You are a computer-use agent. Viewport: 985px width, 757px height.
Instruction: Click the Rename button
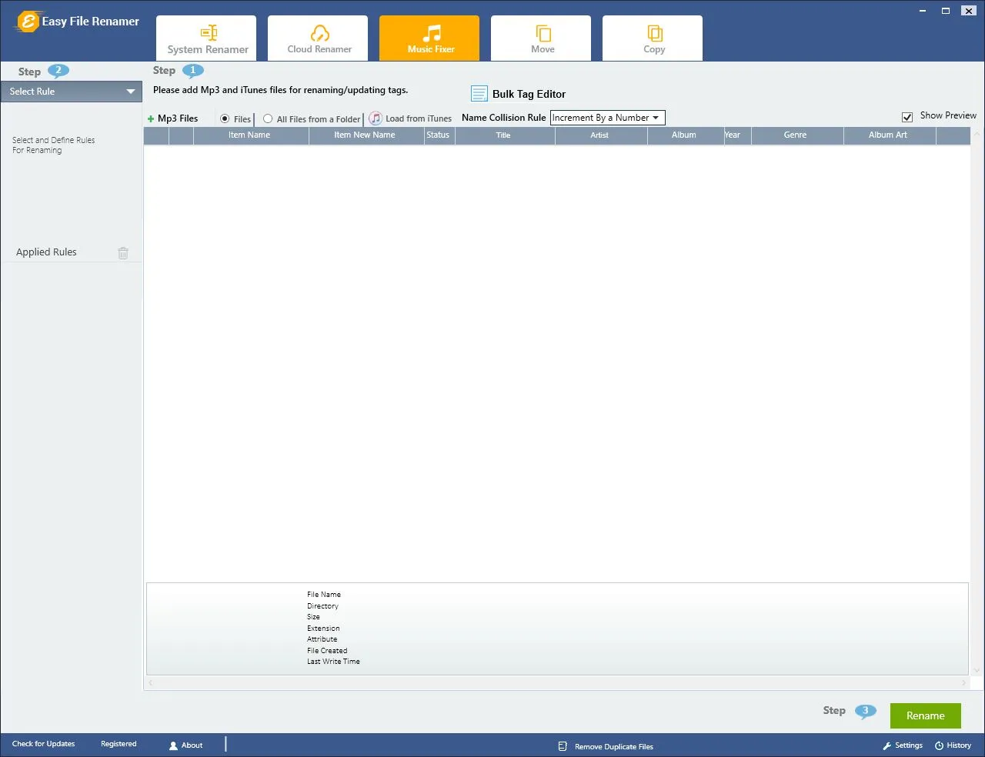tap(925, 715)
